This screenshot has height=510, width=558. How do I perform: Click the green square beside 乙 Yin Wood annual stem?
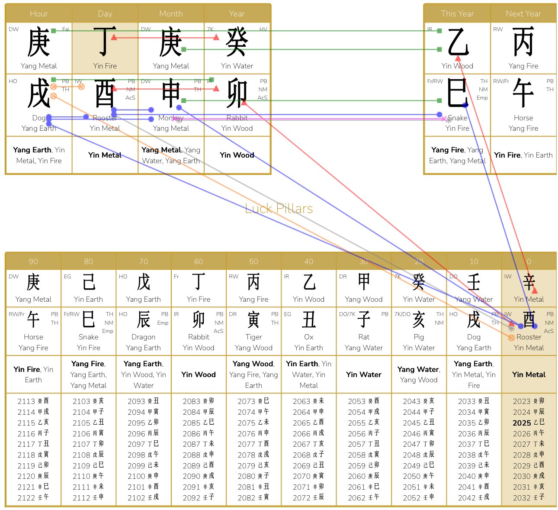[439, 31]
